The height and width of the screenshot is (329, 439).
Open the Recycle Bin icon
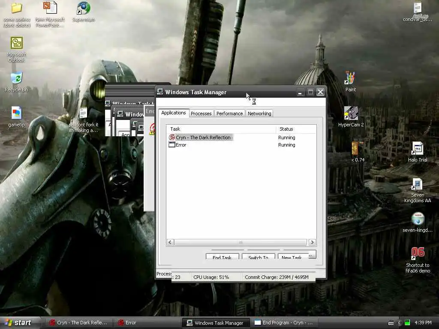point(17,78)
